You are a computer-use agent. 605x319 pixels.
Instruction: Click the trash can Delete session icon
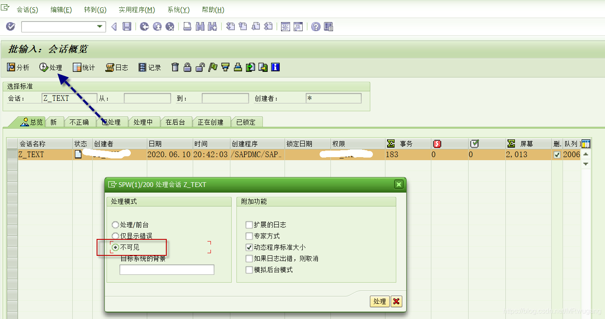[x=175, y=67]
